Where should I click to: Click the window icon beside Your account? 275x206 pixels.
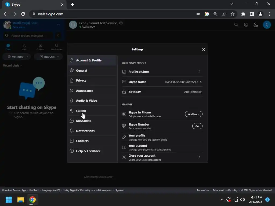coord(124,147)
